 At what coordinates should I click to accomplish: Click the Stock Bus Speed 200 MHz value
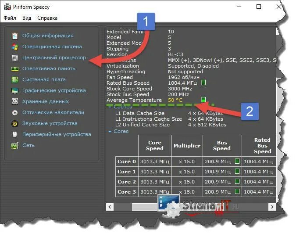coord(178,94)
